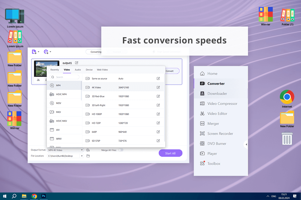Switch to the Device tab

tap(89, 70)
